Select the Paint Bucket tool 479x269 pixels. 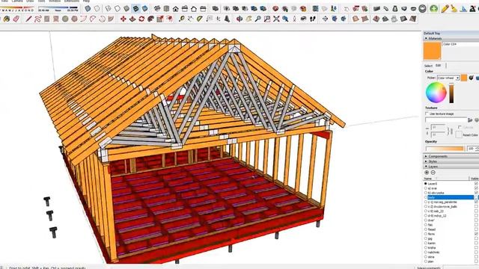pyautogui.click(x=7, y=19)
